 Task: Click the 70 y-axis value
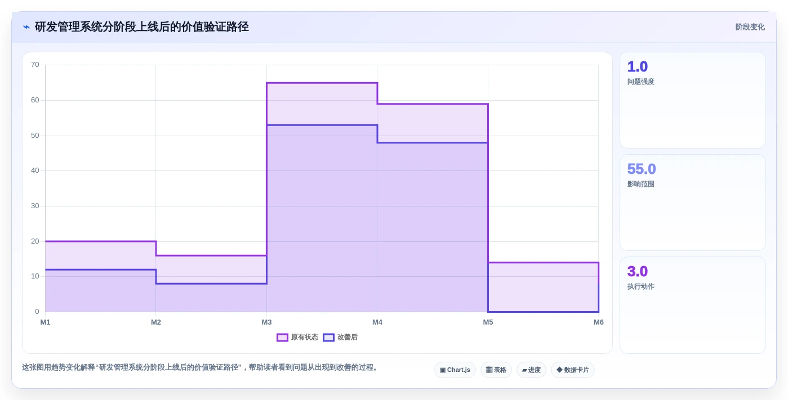click(35, 65)
